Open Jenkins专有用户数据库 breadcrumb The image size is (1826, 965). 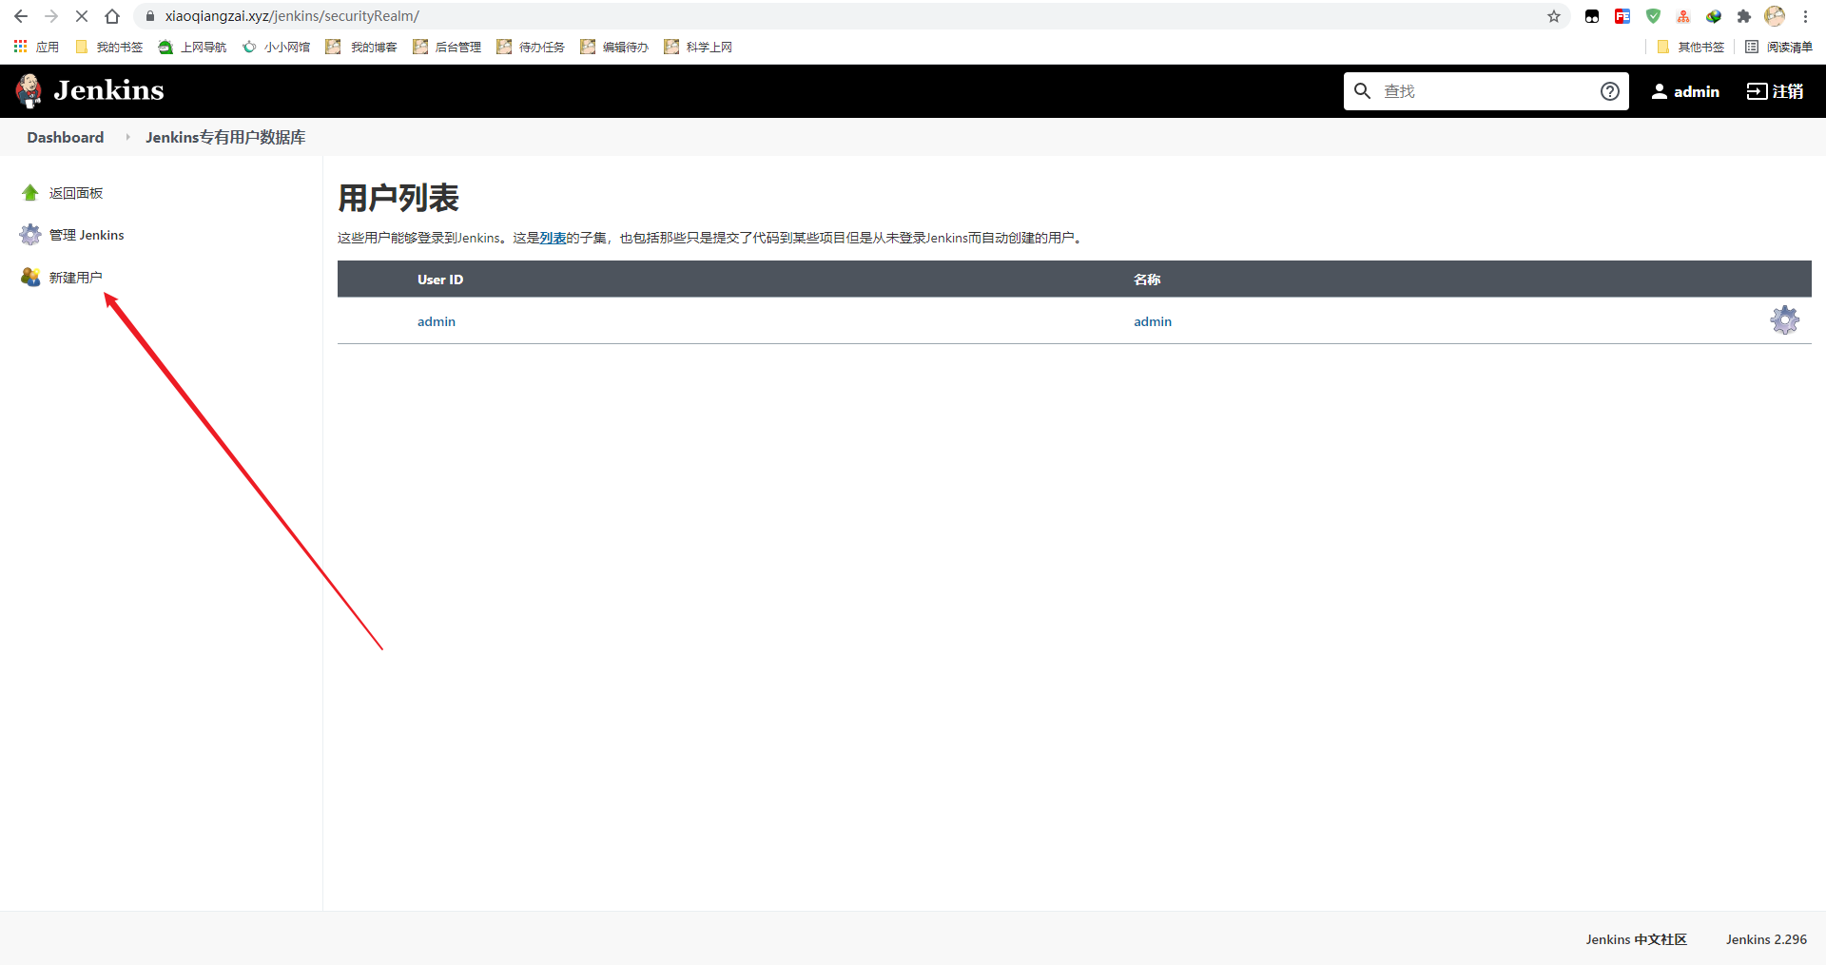point(225,137)
